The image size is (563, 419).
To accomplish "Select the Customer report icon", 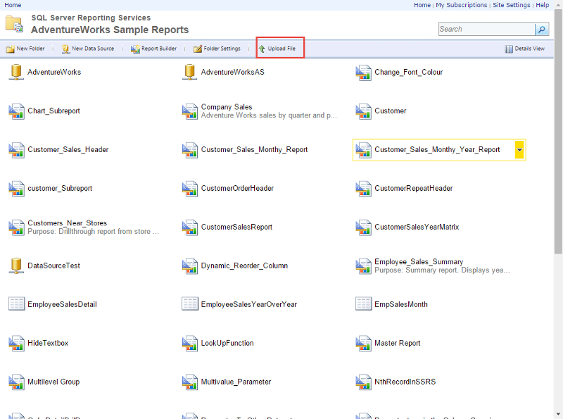I will 364,111.
